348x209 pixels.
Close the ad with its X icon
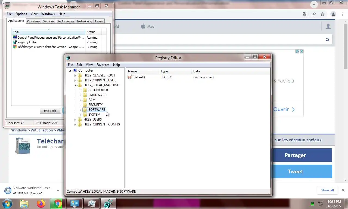coord(301,51)
